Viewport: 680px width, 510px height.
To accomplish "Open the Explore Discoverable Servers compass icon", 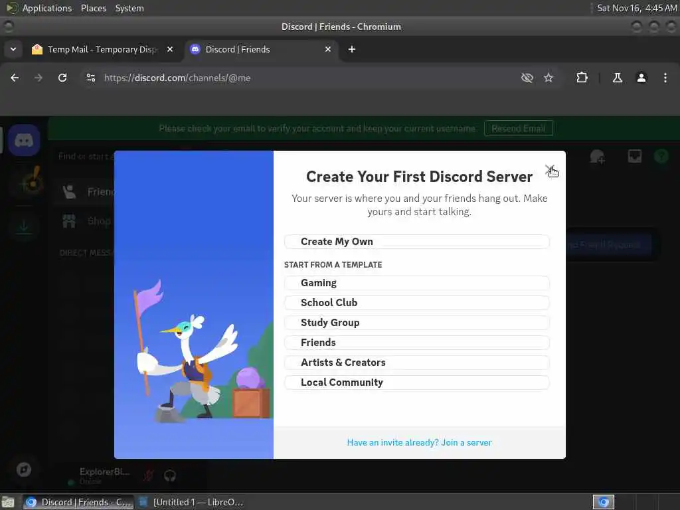I will pos(24,469).
